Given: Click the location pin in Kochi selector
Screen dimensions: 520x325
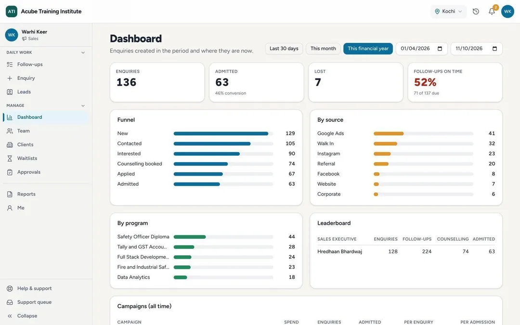Looking at the screenshot, I should tap(437, 11).
